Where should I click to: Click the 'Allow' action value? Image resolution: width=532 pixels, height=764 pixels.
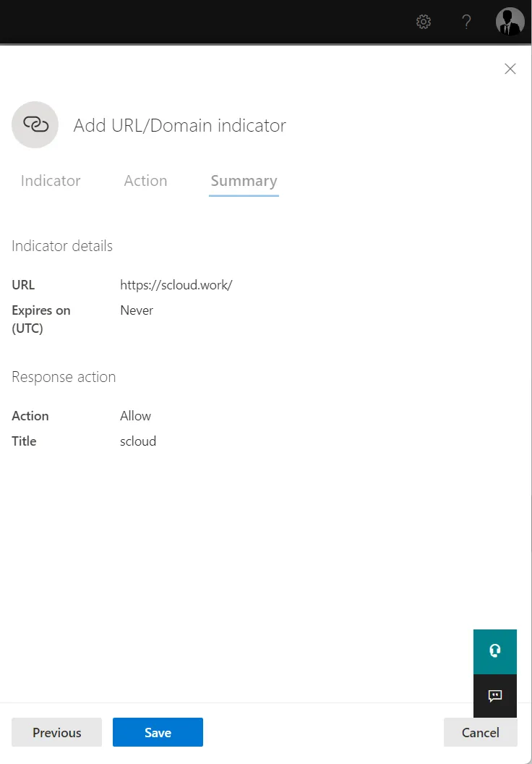136,415
